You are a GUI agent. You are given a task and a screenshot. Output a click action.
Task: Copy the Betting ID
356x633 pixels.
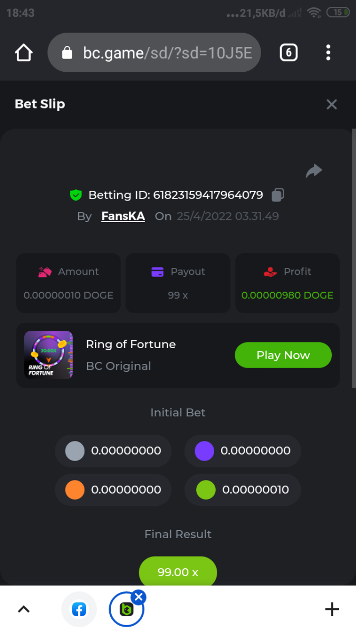(278, 195)
